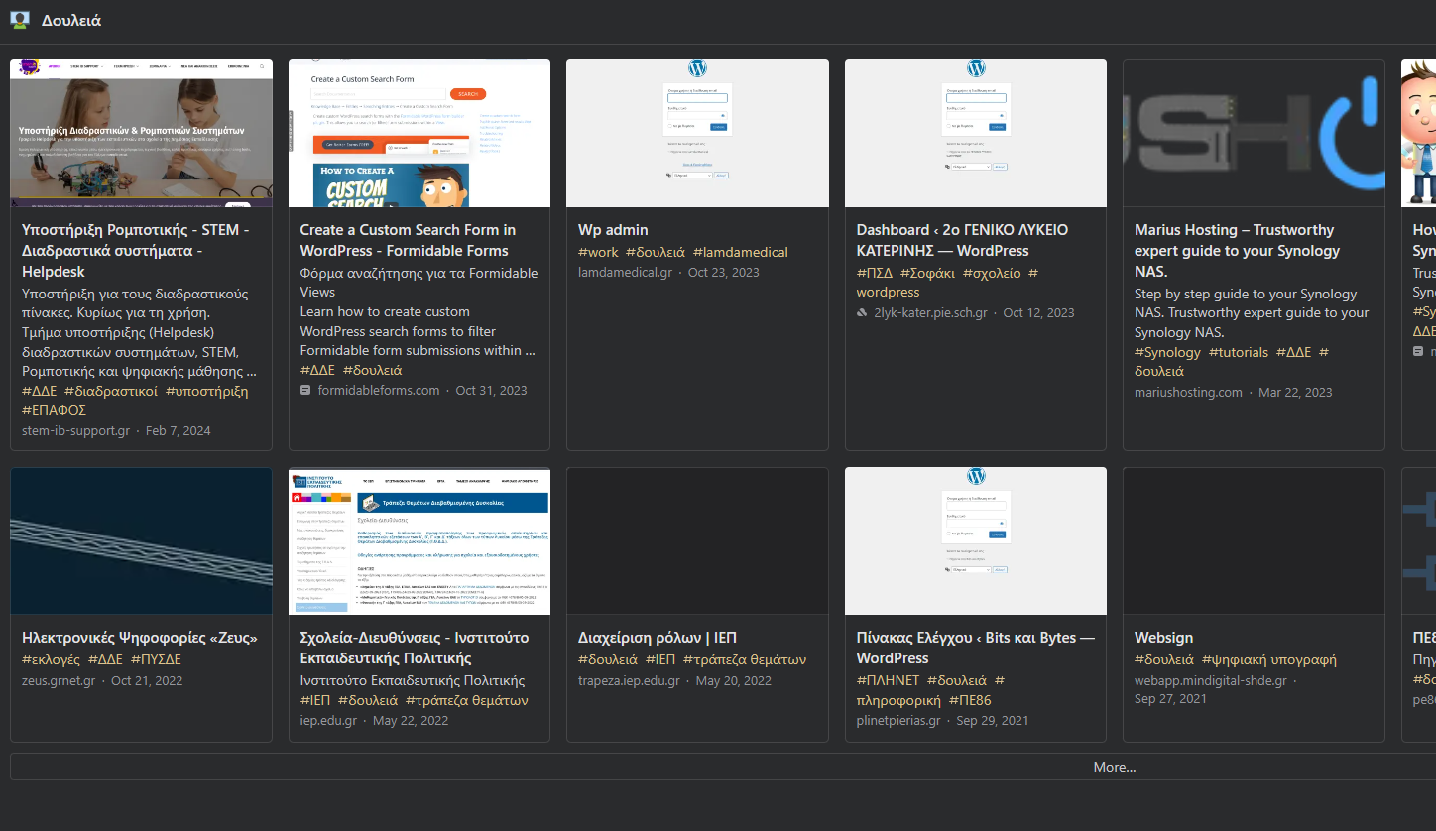Filter by the #tutorials tag
Viewport: 1436px width, 831px height.
click(x=1239, y=352)
